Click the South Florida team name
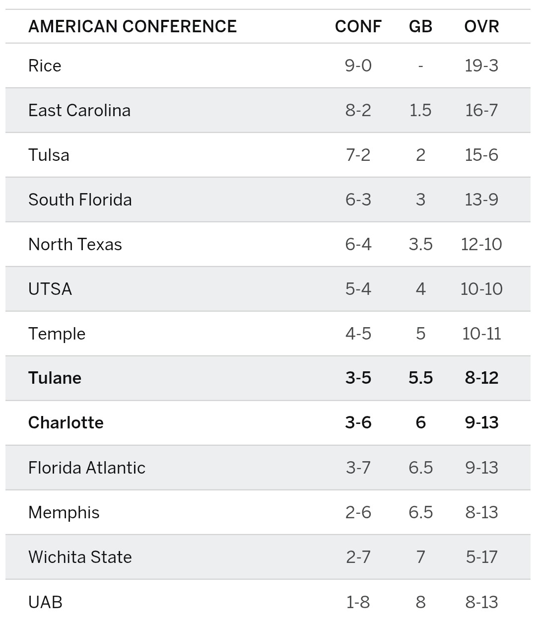 80,200
